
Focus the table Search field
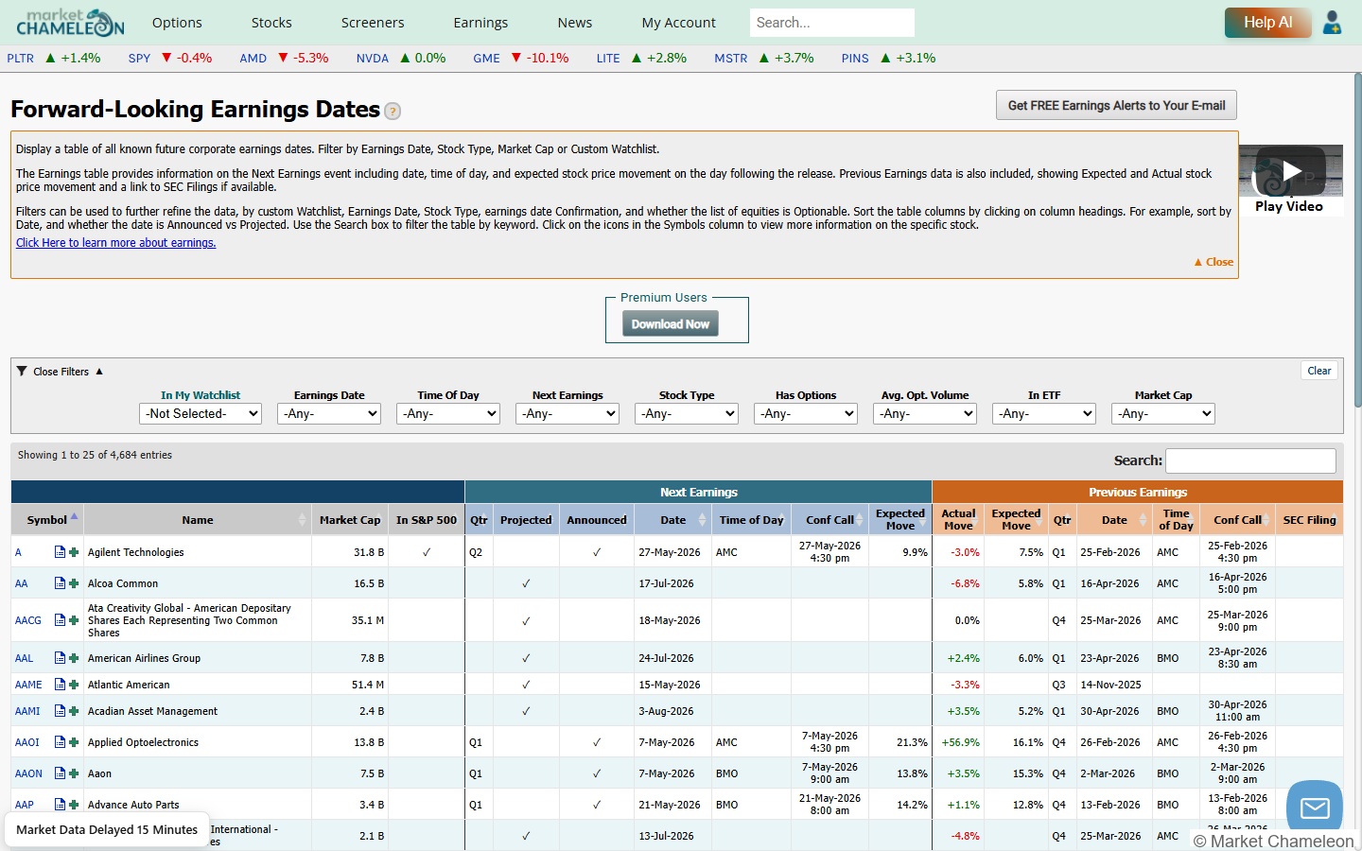pyautogui.click(x=1250, y=460)
